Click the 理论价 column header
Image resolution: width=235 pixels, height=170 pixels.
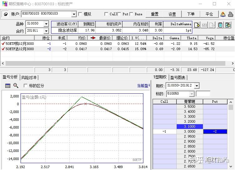point(121,38)
